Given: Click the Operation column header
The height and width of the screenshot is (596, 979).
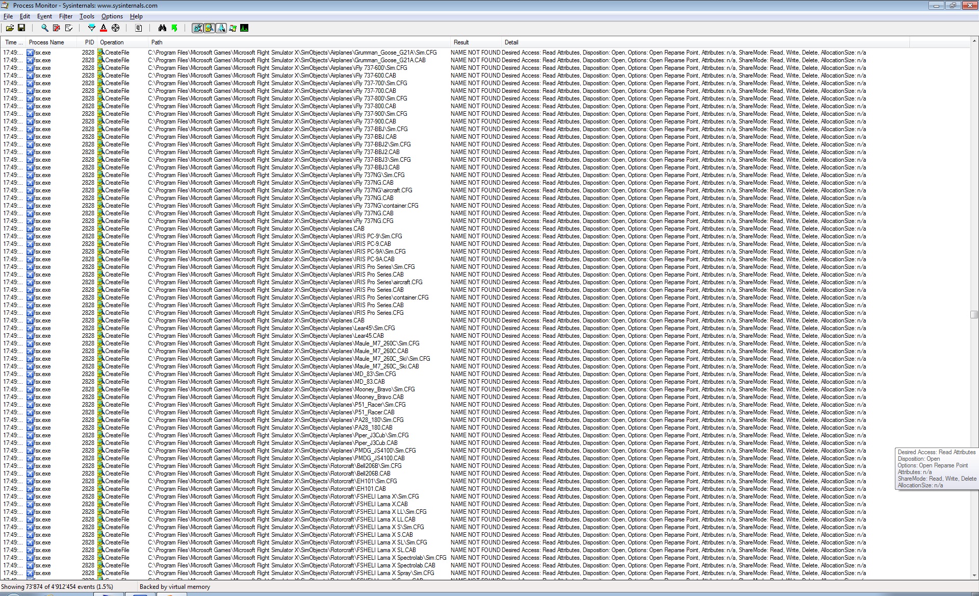Looking at the screenshot, I should coord(122,42).
